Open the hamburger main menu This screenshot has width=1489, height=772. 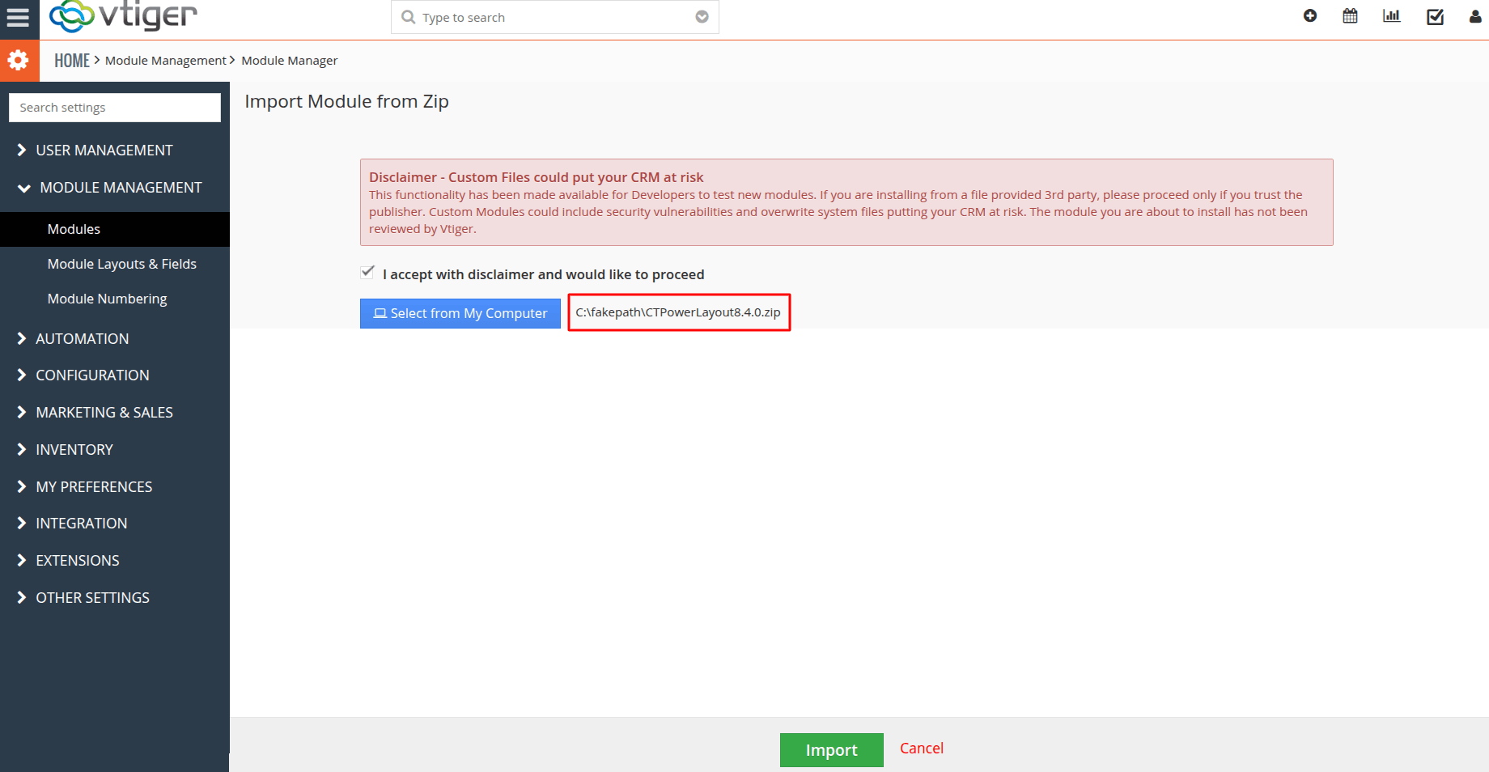pyautogui.click(x=18, y=18)
